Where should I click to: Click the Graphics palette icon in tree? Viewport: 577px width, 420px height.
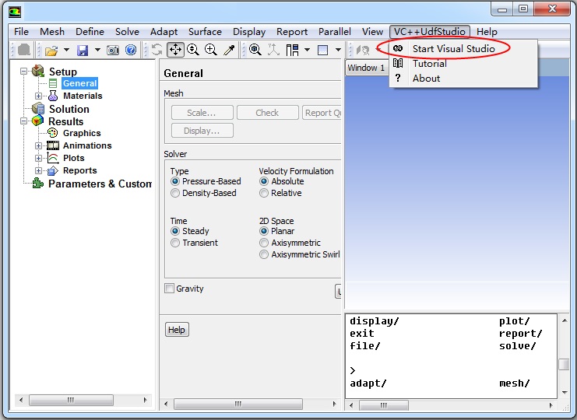pos(53,133)
